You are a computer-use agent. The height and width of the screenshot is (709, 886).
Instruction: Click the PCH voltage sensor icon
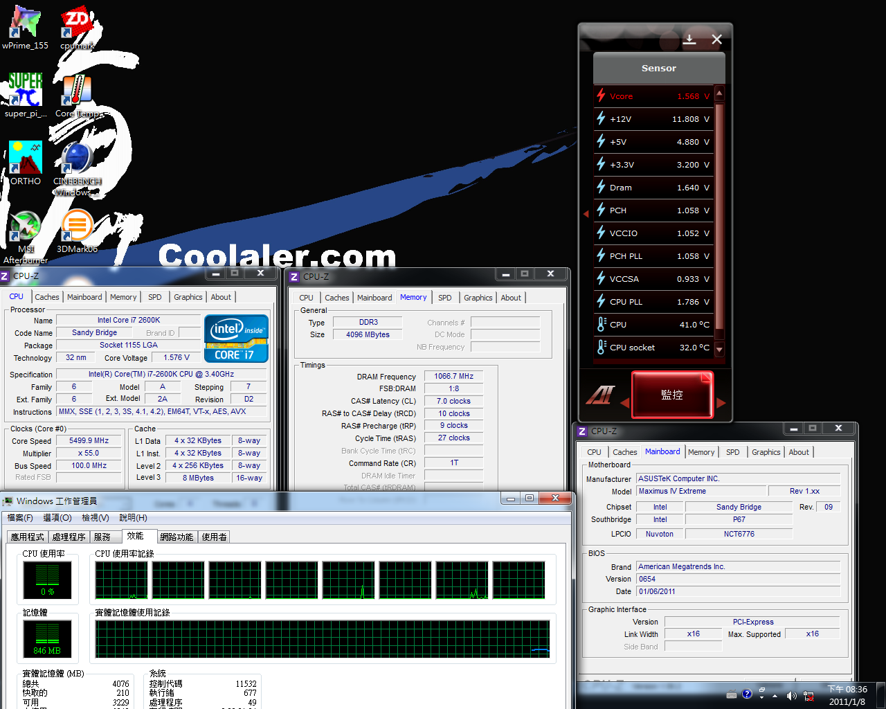pyautogui.click(x=601, y=210)
